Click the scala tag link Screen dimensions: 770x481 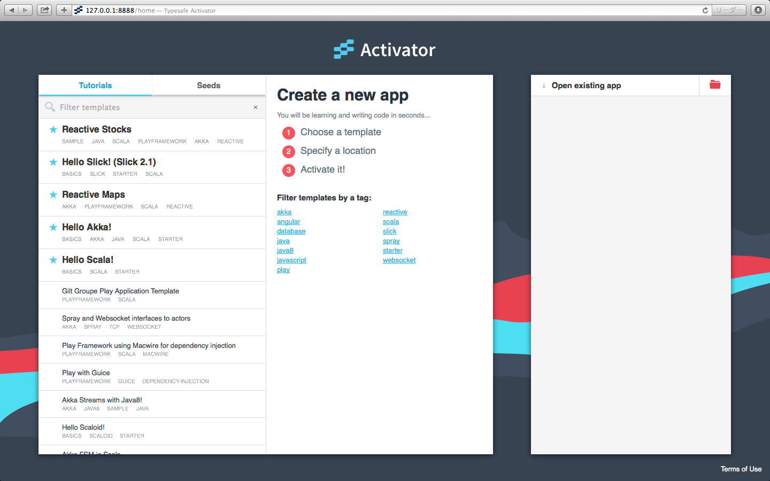pos(390,222)
